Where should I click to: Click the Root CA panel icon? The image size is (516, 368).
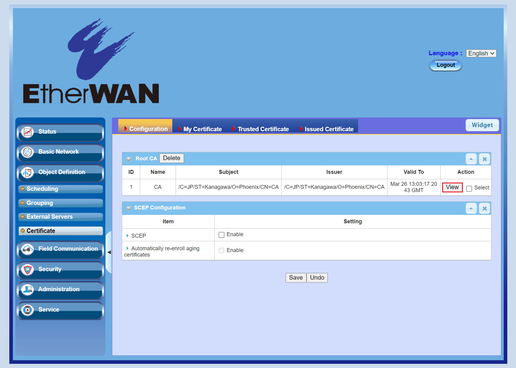(x=129, y=159)
